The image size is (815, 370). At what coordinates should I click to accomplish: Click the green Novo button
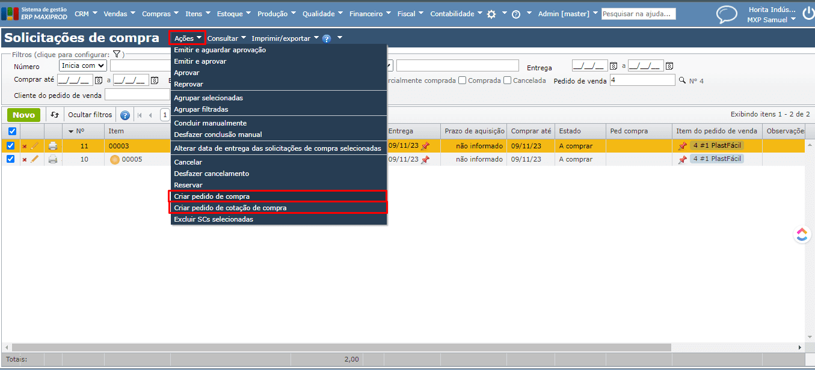[24, 115]
